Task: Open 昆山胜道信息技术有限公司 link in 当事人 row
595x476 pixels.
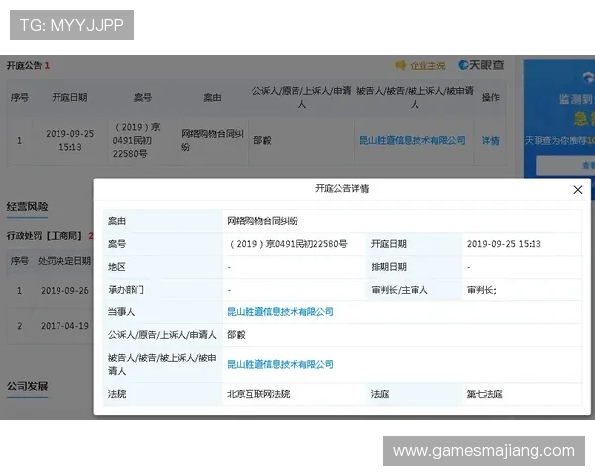Action: pos(280,312)
